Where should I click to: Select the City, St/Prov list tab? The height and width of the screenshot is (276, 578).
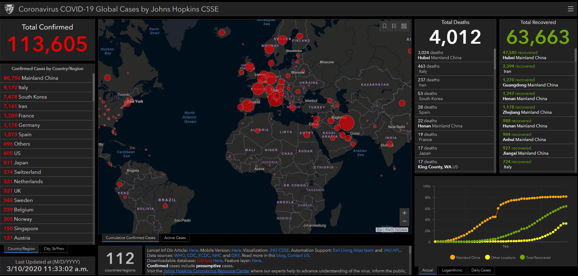click(x=54, y=249)
